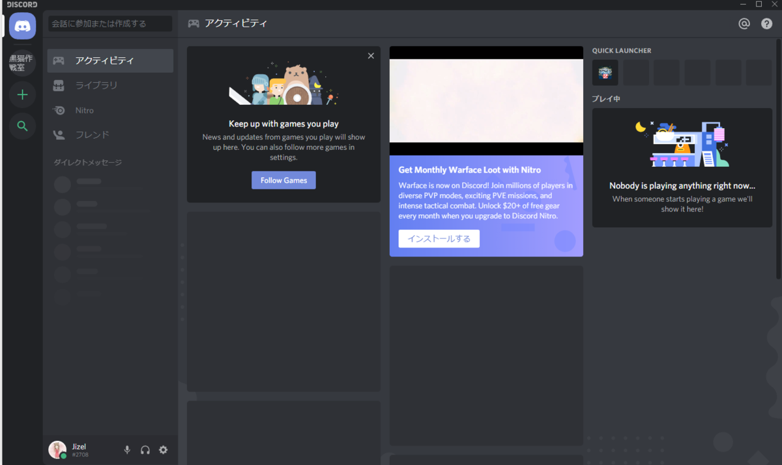Click the Get Monthly Warface Loot heading
782x465 pixels.
(x=469, y=170)
